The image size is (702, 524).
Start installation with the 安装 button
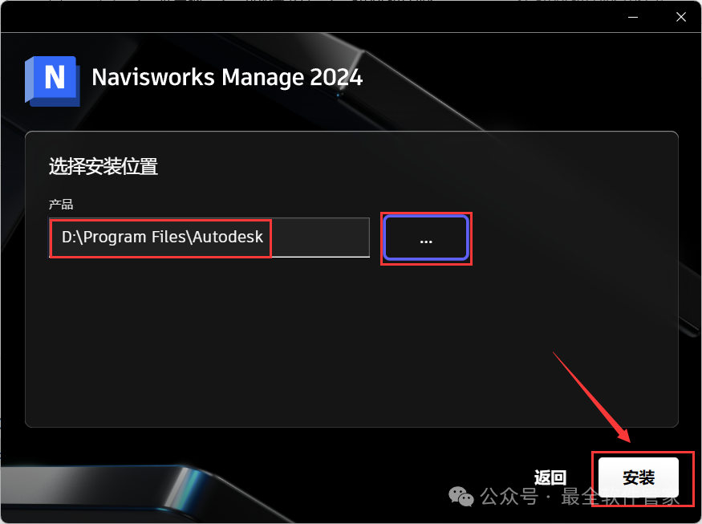pyautogui.click(x=639, y=477)
